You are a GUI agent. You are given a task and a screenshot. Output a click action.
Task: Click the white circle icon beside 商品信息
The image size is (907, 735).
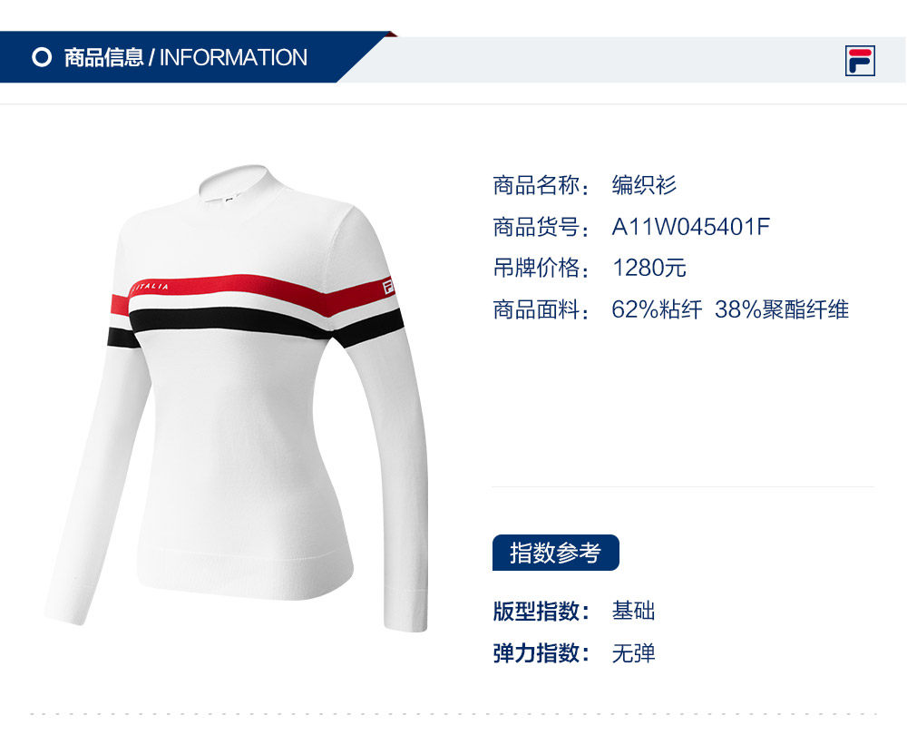tap(42, 57)
